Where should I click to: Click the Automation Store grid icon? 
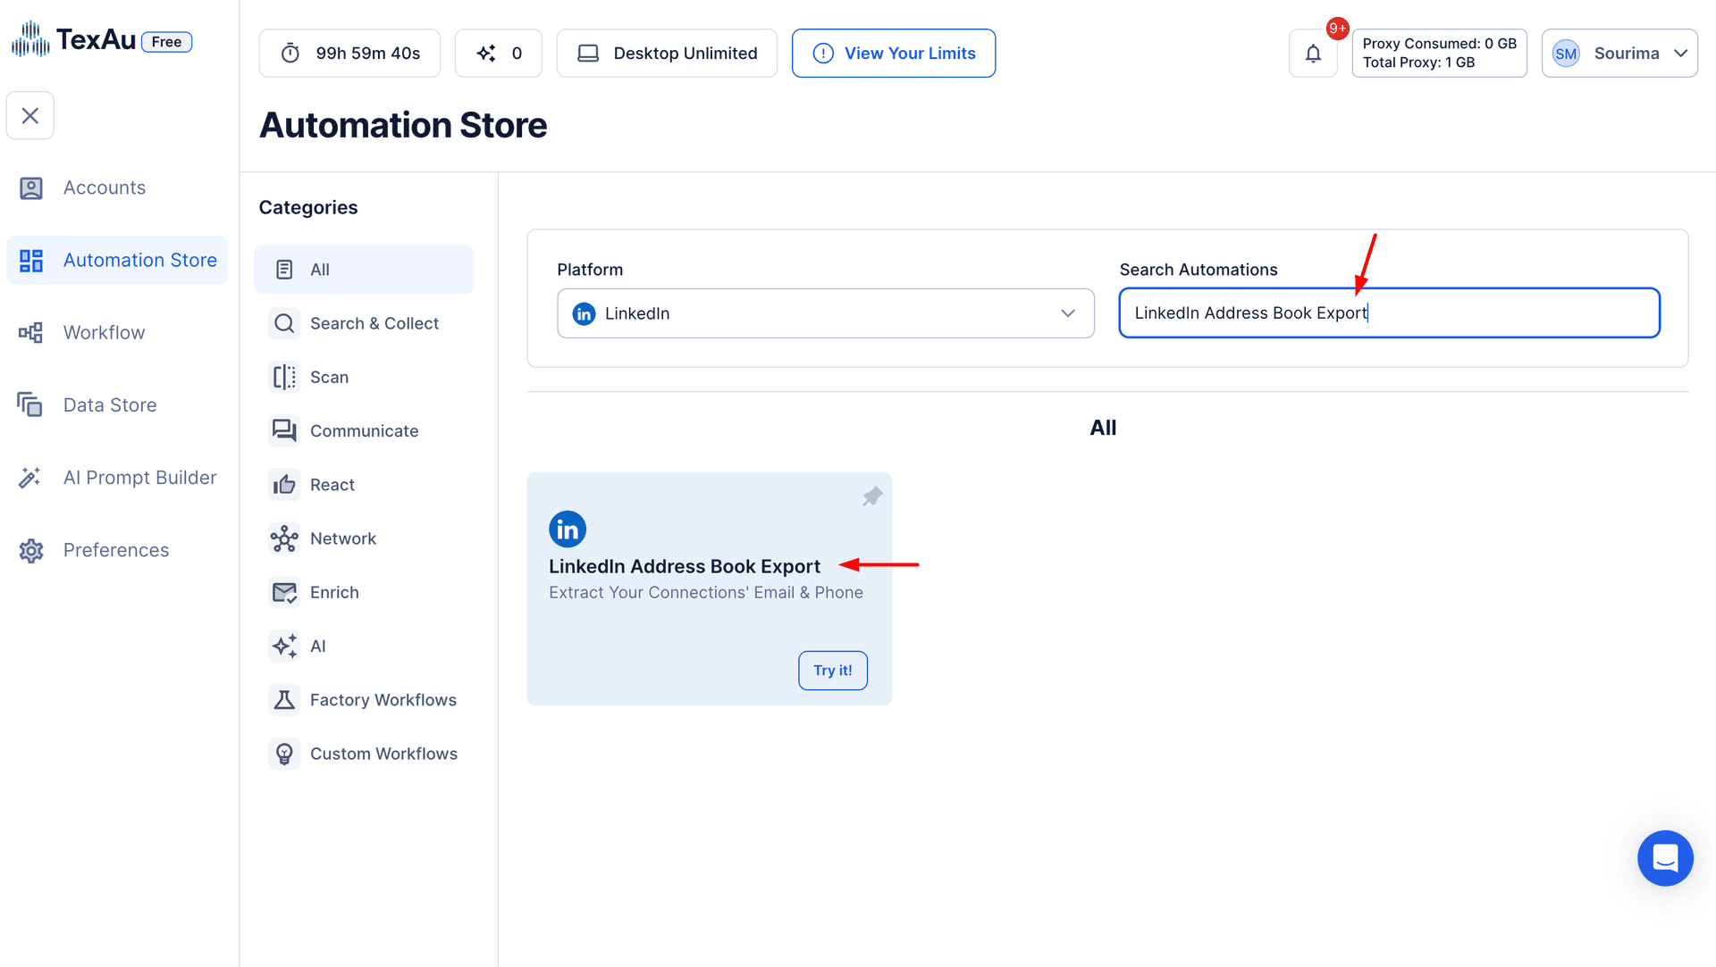(31, 260)
